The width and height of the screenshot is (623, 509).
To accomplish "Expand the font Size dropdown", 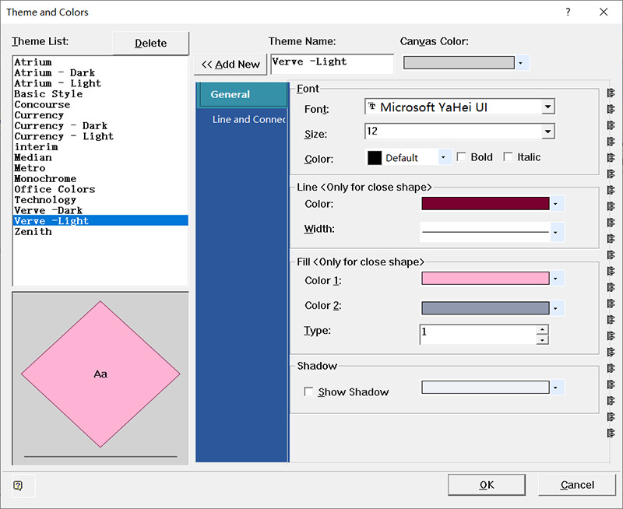I will [547, 132].
